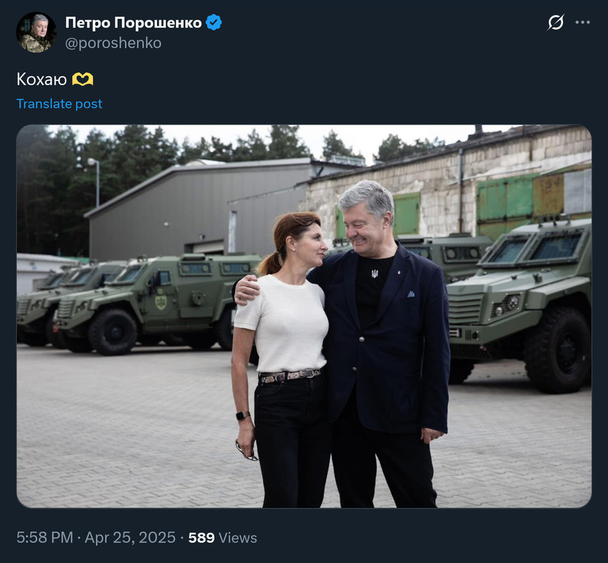Click the word Кохаю in the post
This screenshot has width=608, height=563.
[42, 80]
